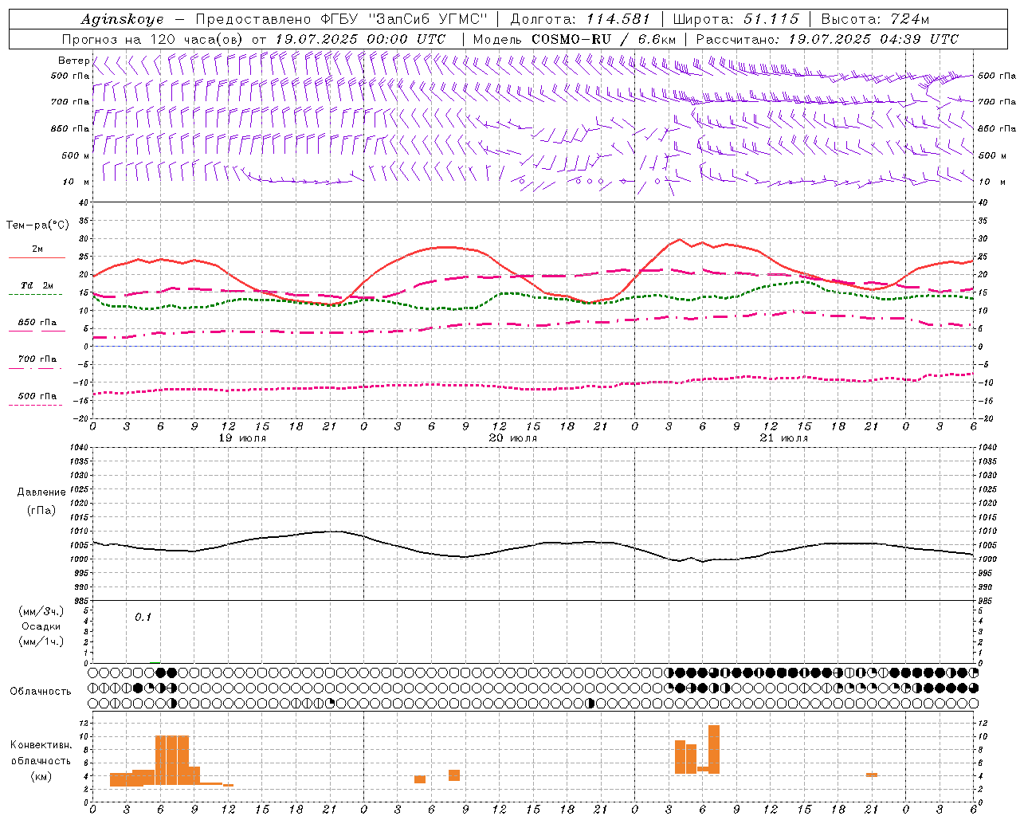
Task: Click the dashed line sample under Td 2м legend
Action: [36, 295]
